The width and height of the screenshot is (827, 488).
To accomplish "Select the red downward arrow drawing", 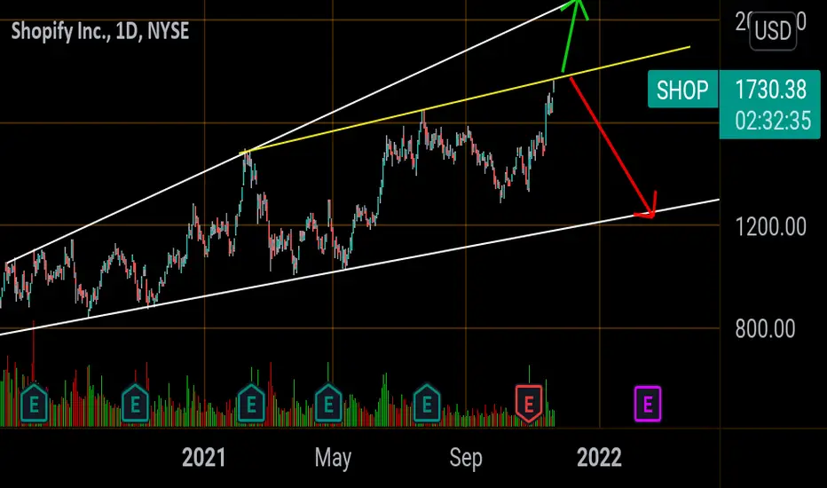I will pos(611,146).
